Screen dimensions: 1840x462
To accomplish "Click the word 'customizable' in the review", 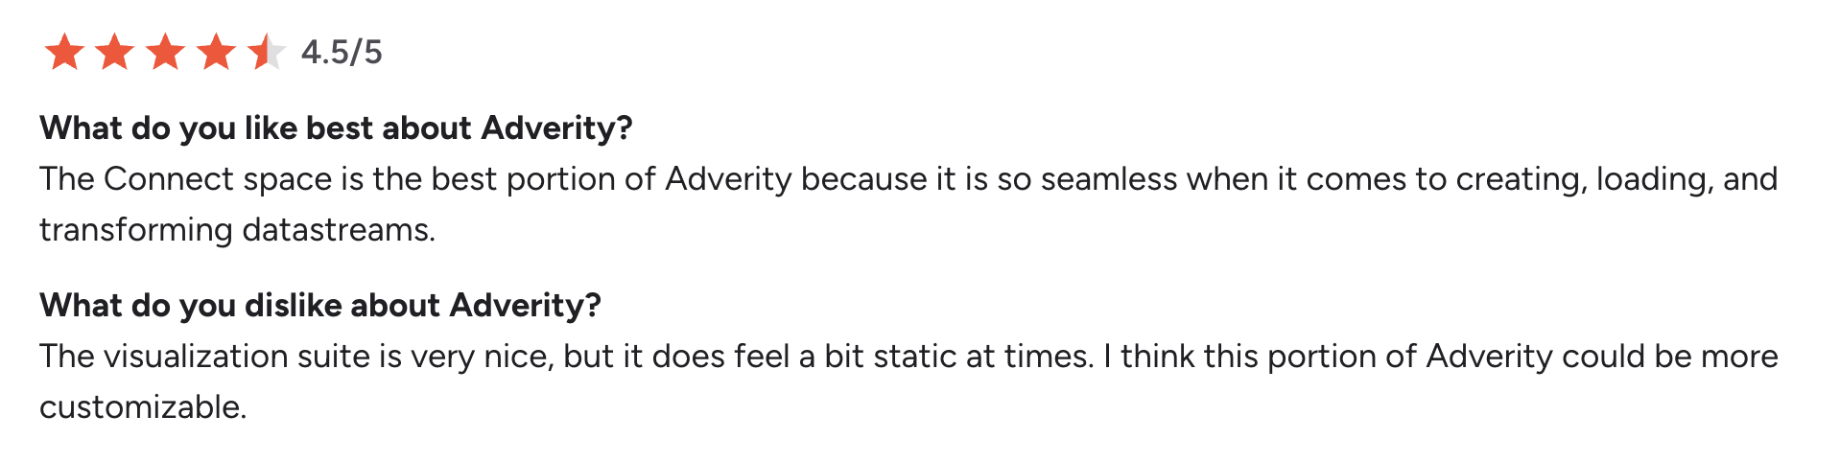I will click(143, 407).
